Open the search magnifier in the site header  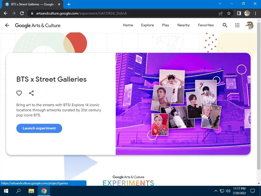click(225, 25)
